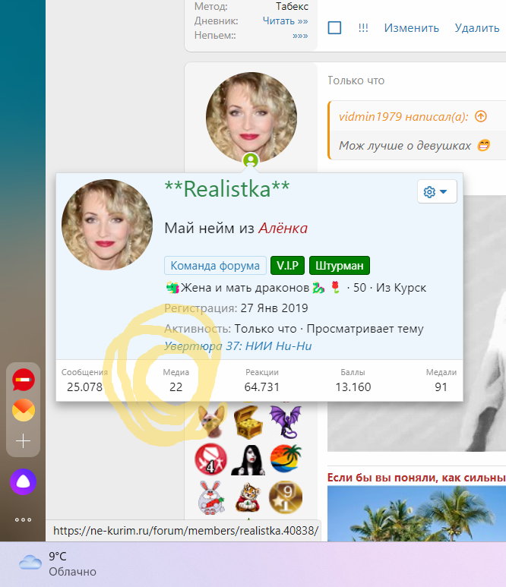Click the grinning emoji in the quote
This screenshot has height=587, width=506.
tap(483, 145)
